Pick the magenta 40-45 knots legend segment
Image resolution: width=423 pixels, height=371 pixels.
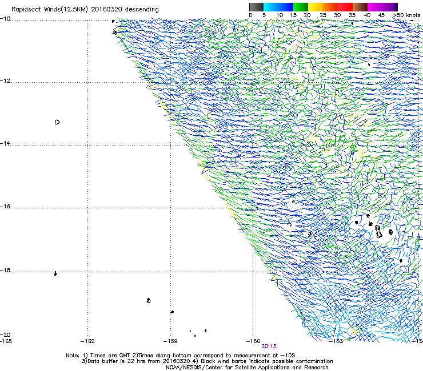pos(375,7)
